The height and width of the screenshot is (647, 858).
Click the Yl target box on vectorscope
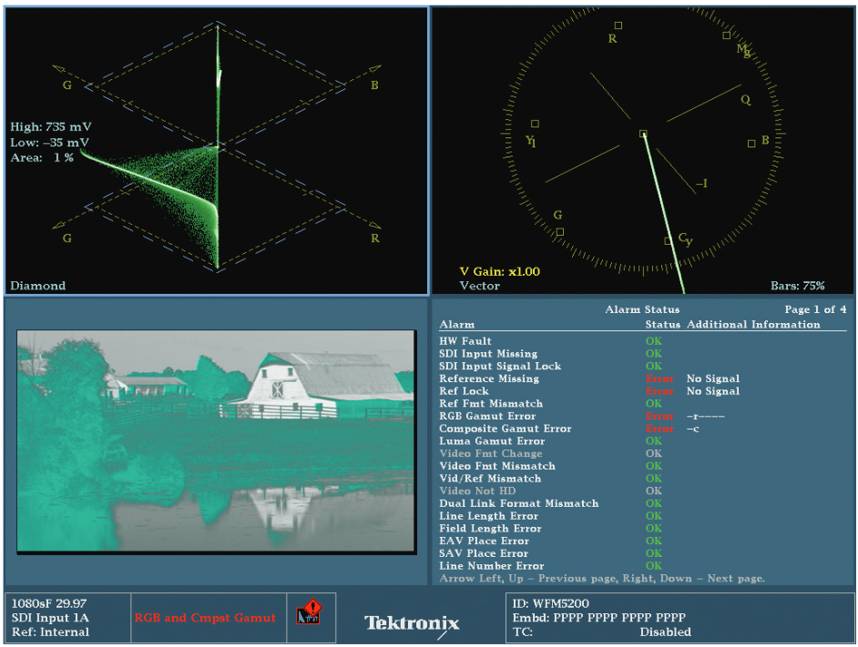[536, 124]
